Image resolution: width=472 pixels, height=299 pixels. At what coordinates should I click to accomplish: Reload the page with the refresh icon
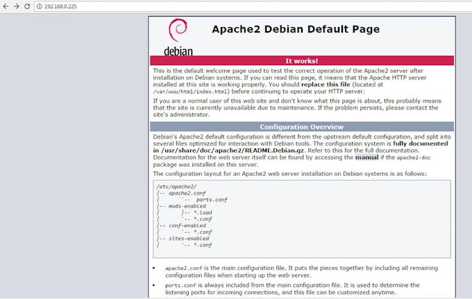(x=27, y=6)
